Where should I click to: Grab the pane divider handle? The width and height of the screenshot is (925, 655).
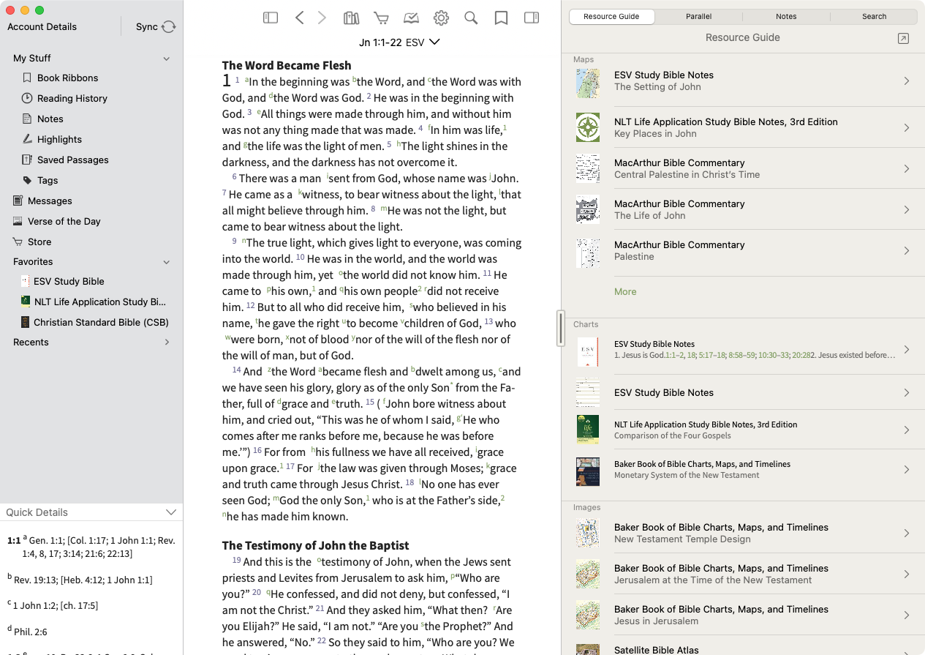coord(561,329)
